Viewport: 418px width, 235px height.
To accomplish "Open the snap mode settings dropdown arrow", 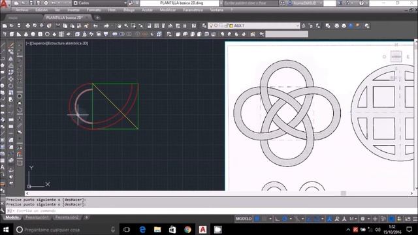I will click(x=270, y=219).
